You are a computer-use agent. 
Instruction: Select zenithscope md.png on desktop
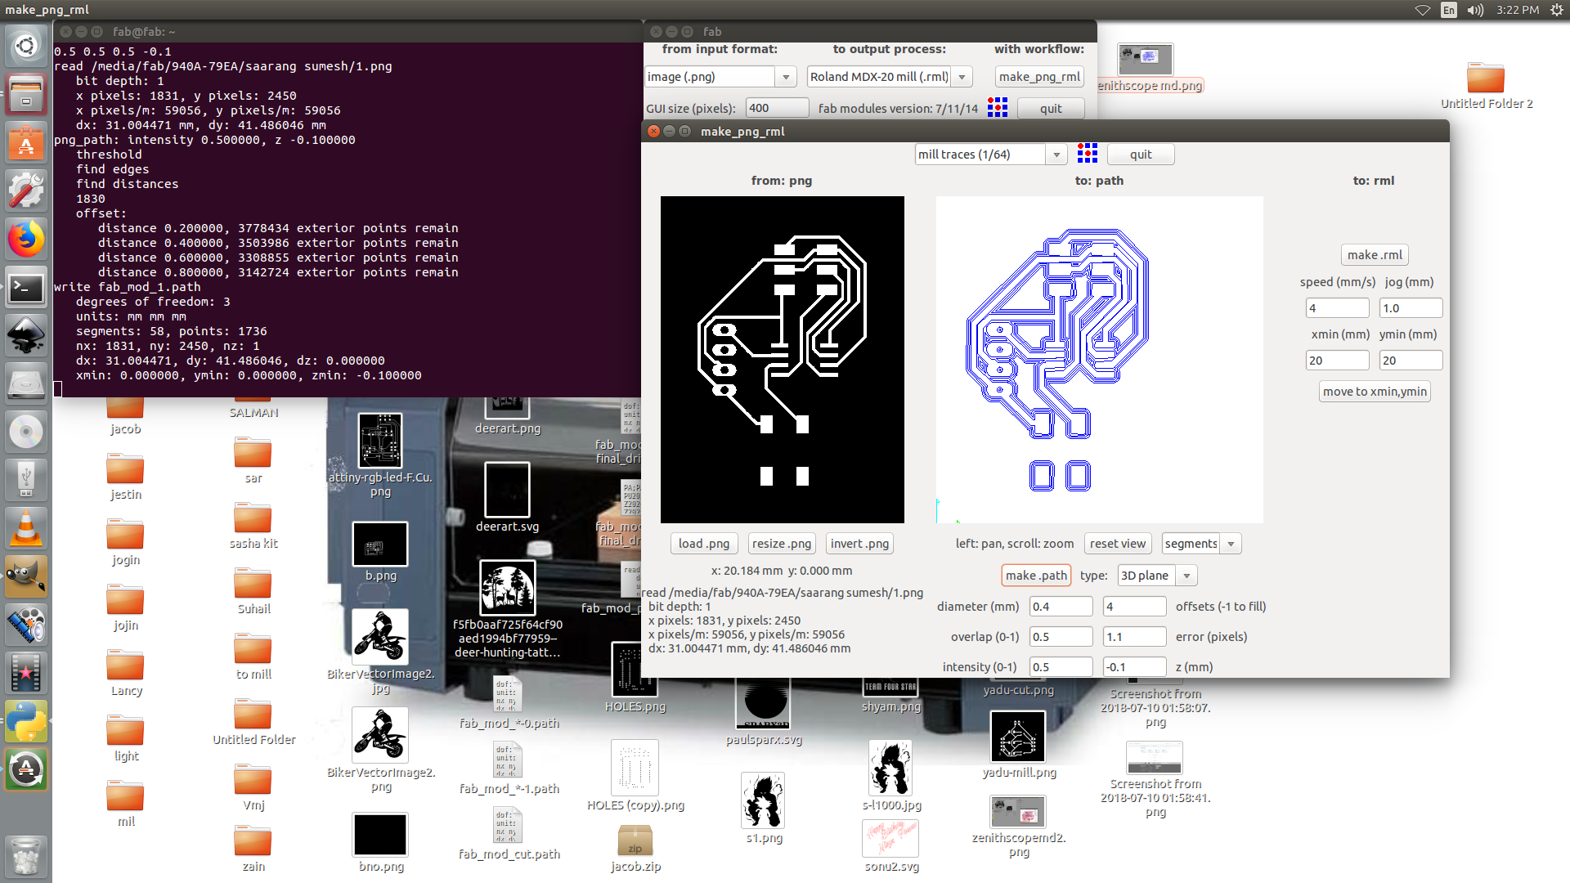pos(1148,69)
